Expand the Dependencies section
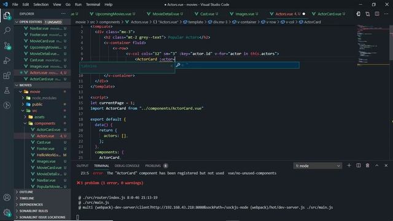This screenshot has width=393, height=221. click(x=42, y=204)
